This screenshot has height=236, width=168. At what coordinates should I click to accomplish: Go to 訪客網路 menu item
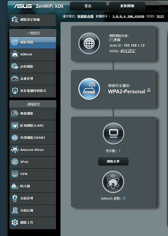pos(33,67)
